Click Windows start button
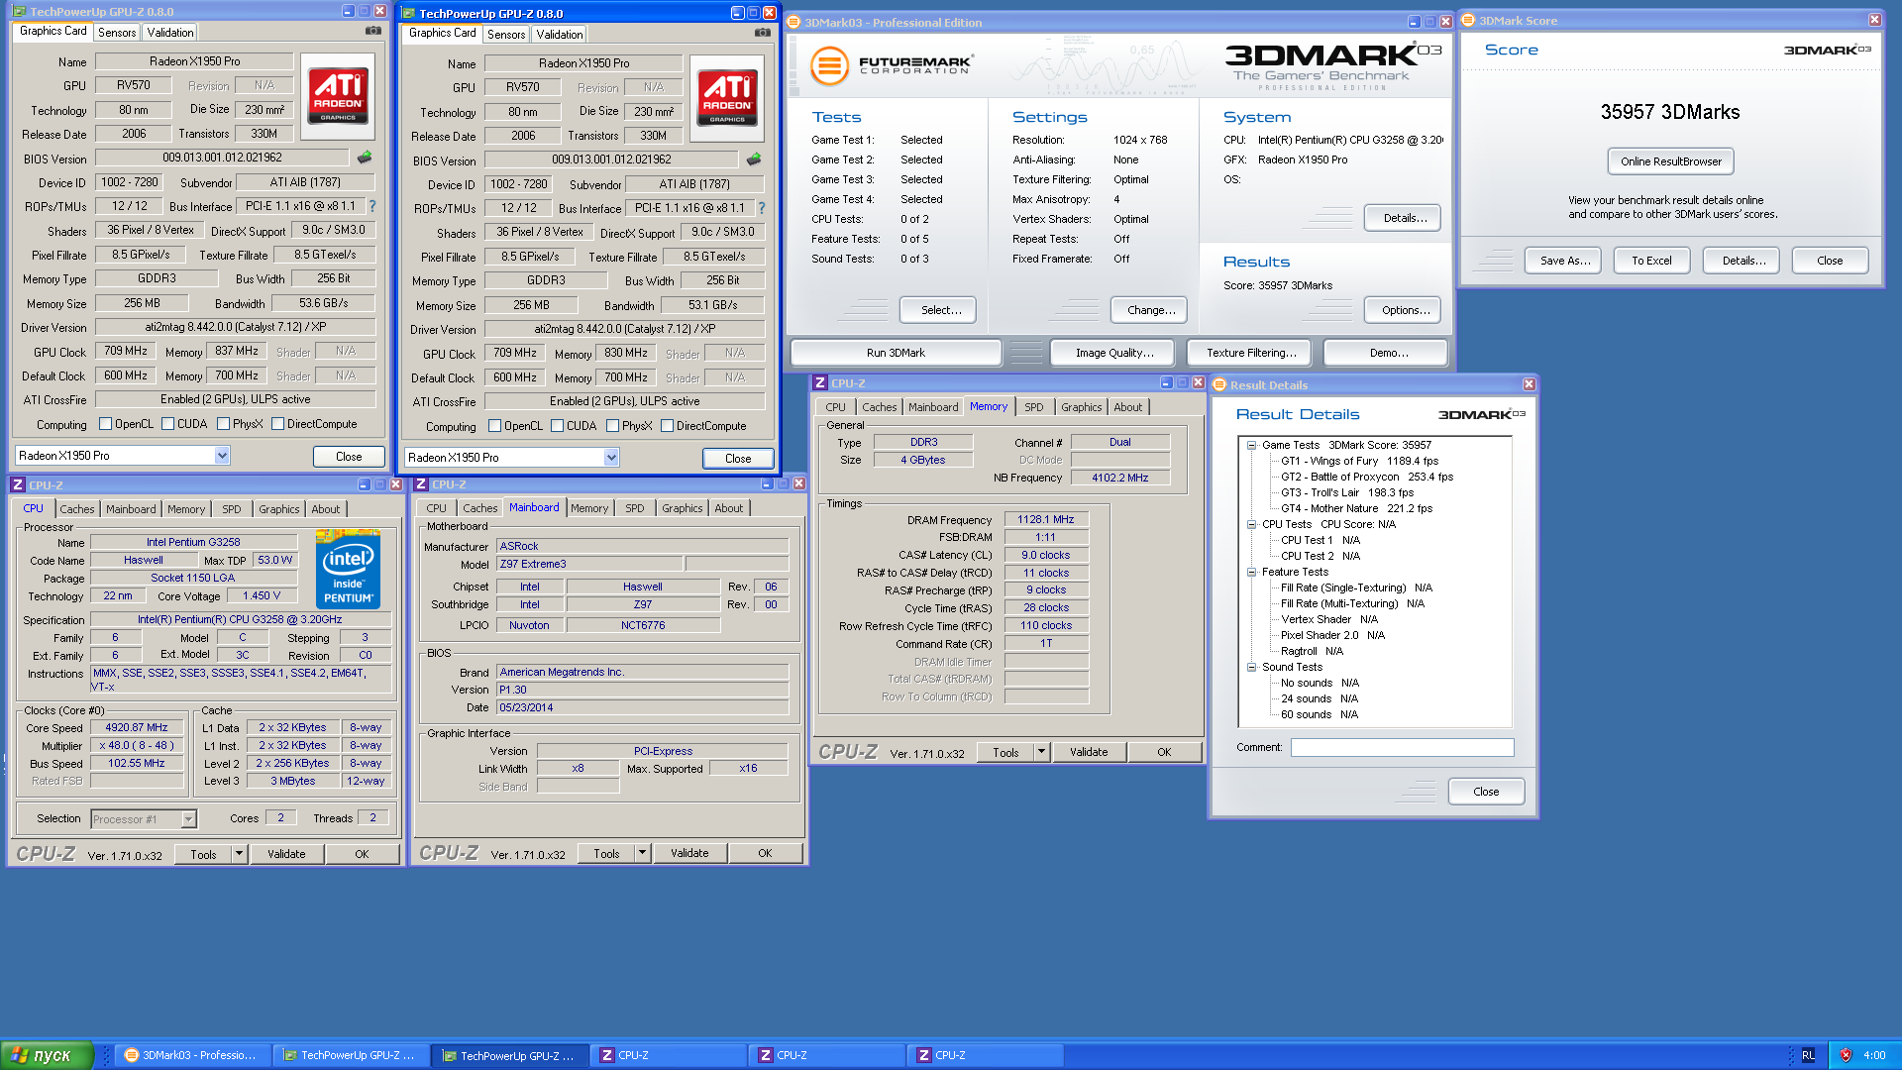1902x1070 pixels. (47, 1055)
